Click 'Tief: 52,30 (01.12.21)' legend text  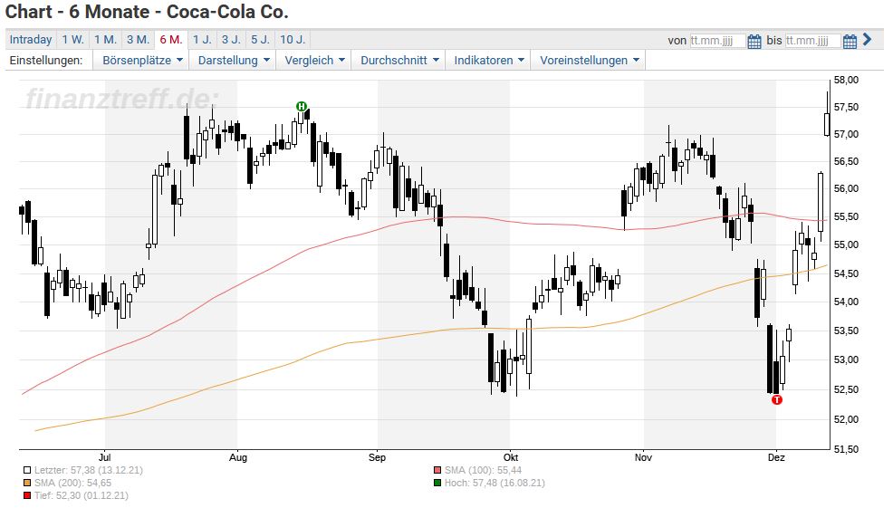click(81, 495)
